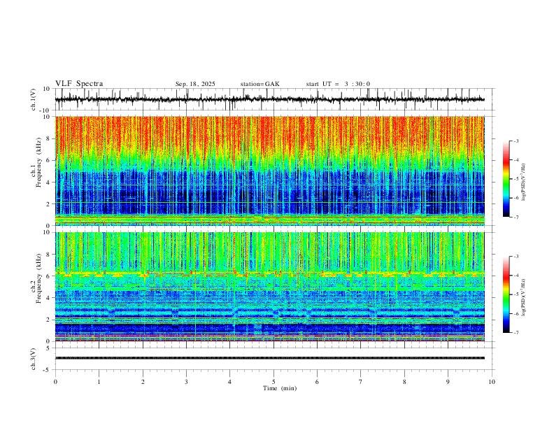Click the "-7" tick on ch.1 colorbar
Image resolution: width=554 pixels, height=428 pixels.
tap(516, 217)
